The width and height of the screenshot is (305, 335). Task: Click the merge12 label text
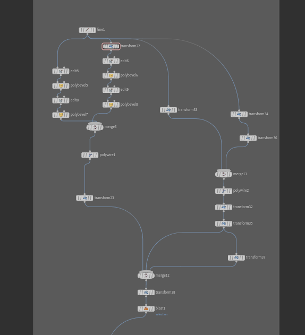tap(163, 276)
